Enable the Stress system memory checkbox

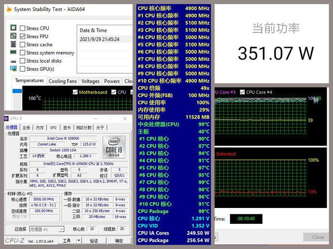(22, 53)
